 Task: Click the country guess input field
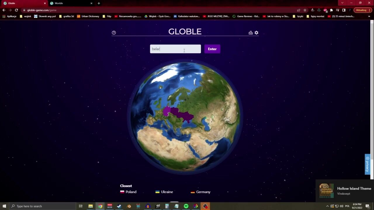(175, 49)
